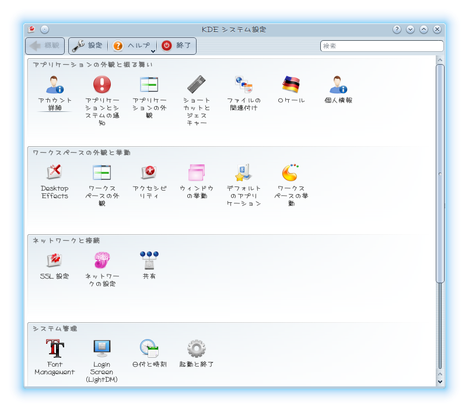Open ショートカットとジェスチャー keyboard icon
The height and width of the screenshot is (412, 469).
(196, 85)
